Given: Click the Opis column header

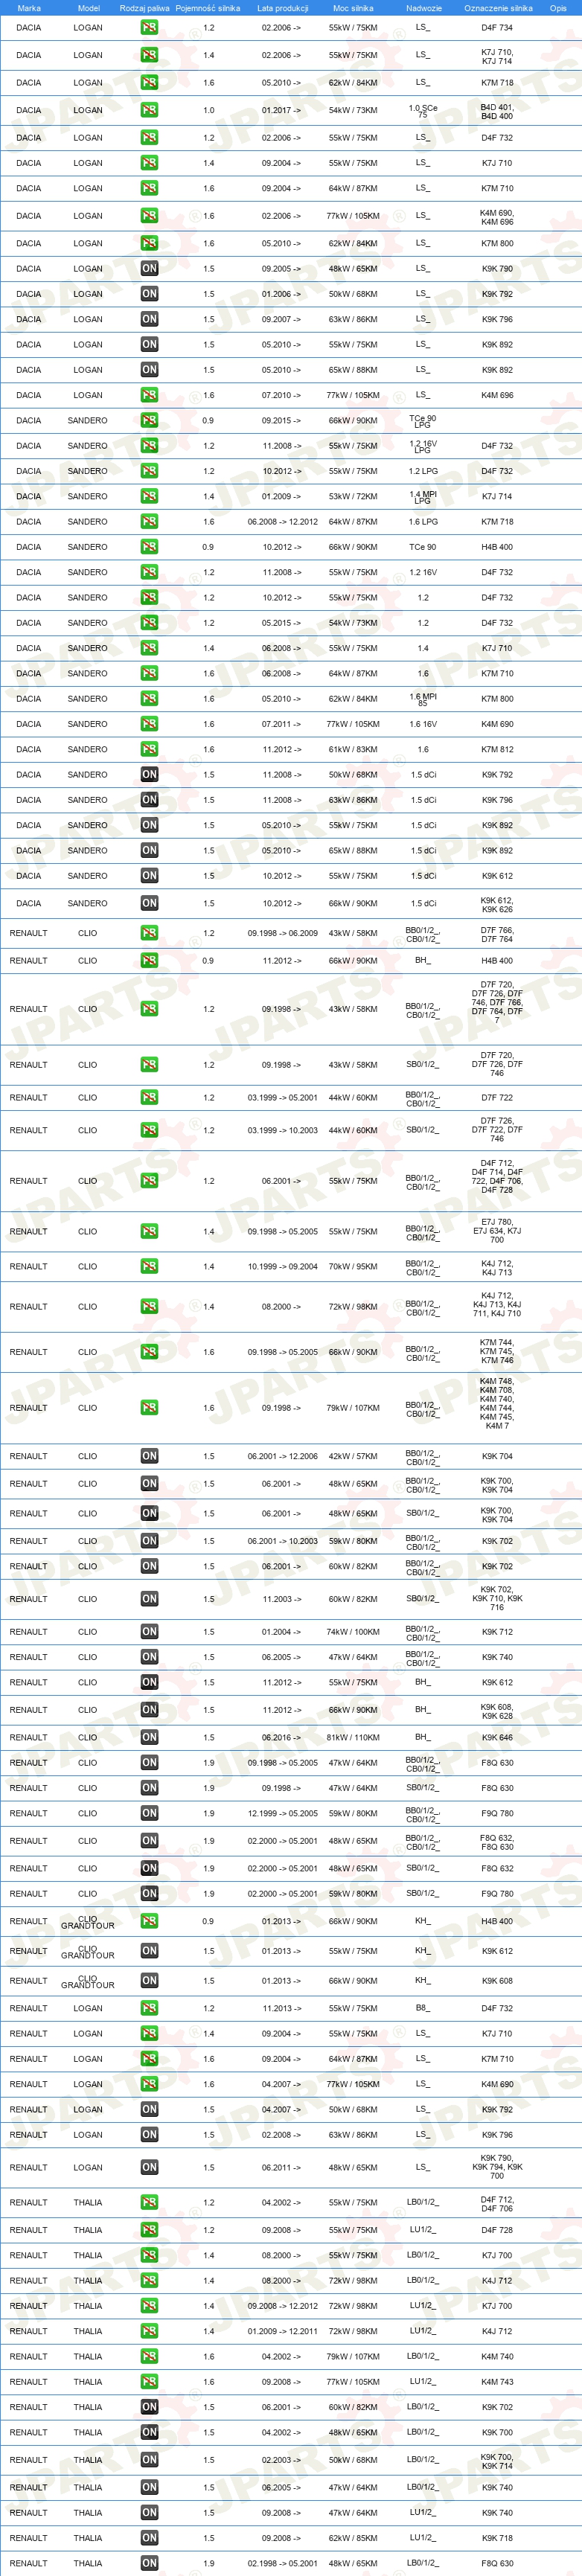Looking at the screenshot, I should (558, 8).
